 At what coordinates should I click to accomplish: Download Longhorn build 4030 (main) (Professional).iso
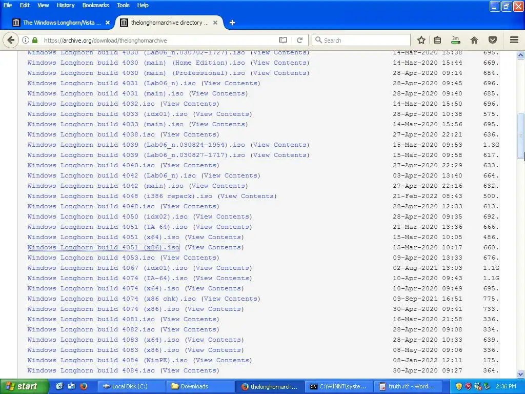(x=136, y=73)
